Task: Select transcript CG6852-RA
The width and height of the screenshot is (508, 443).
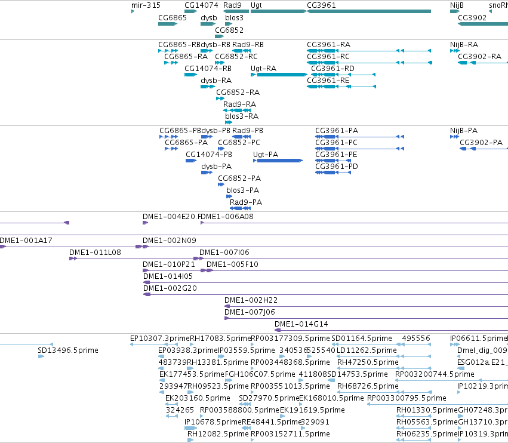Action: (238, 93)
